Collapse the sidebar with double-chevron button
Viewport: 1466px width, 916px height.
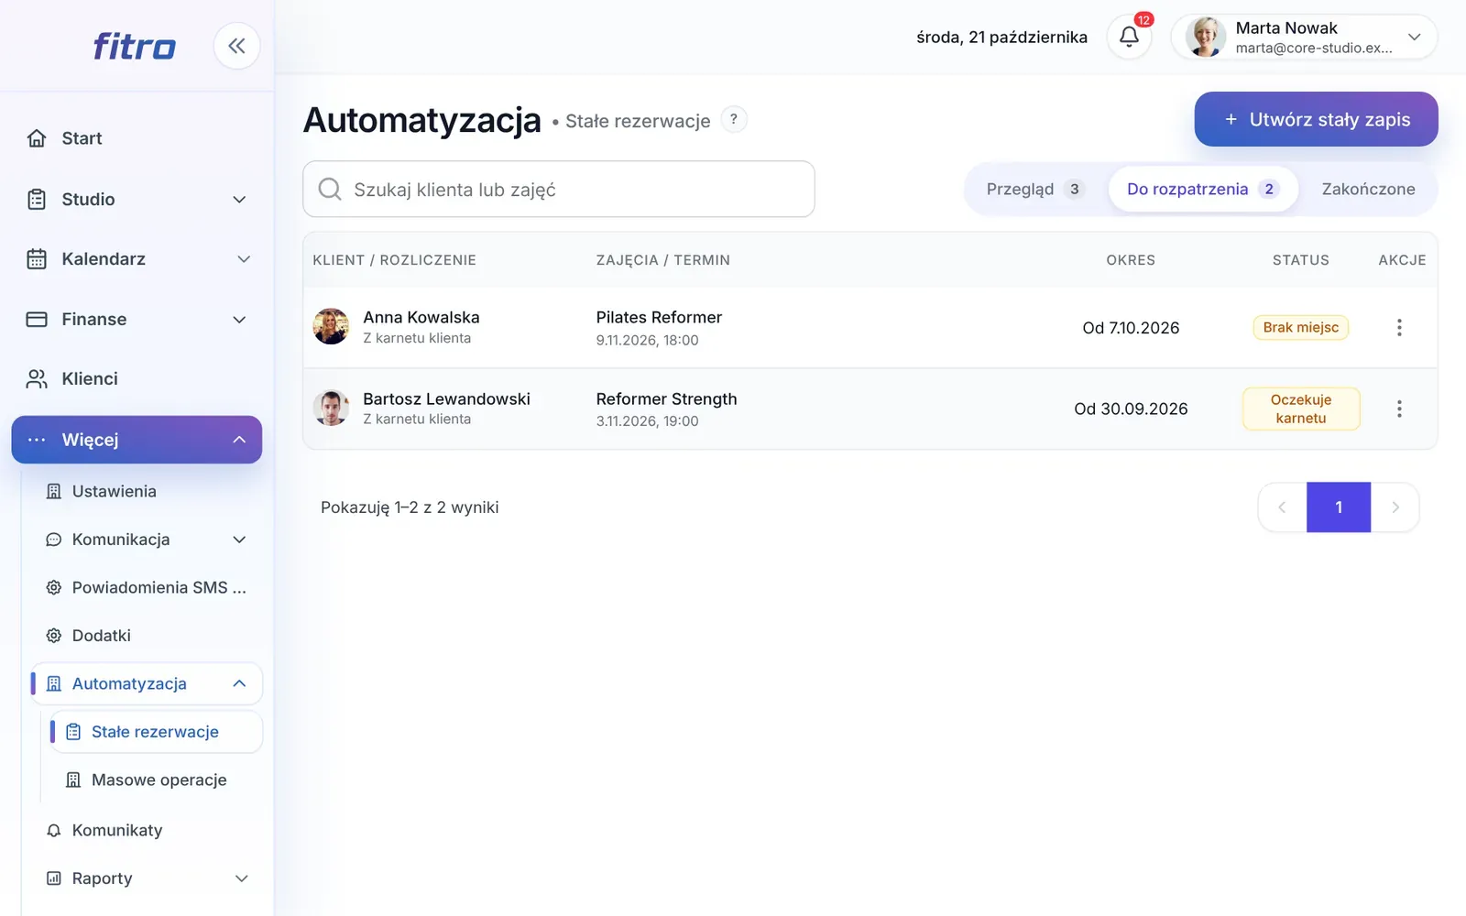[236, 46]
